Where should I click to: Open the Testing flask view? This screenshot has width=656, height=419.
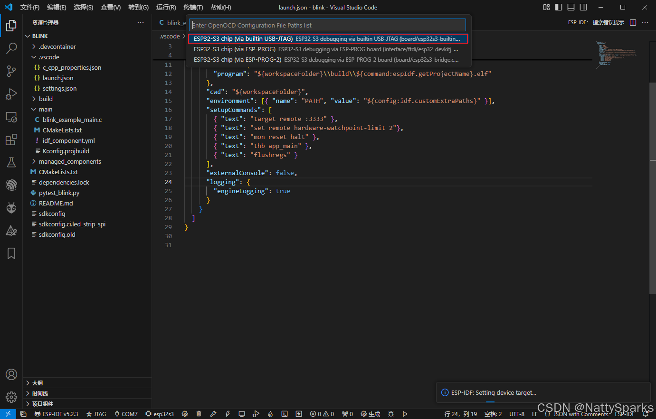11,162
